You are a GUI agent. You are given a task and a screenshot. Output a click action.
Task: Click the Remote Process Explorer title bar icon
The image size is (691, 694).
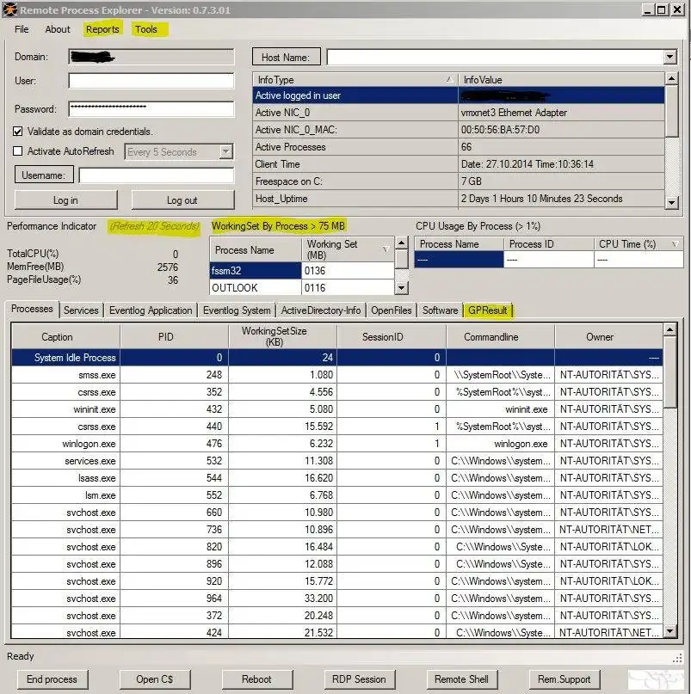tap(9, 9)
